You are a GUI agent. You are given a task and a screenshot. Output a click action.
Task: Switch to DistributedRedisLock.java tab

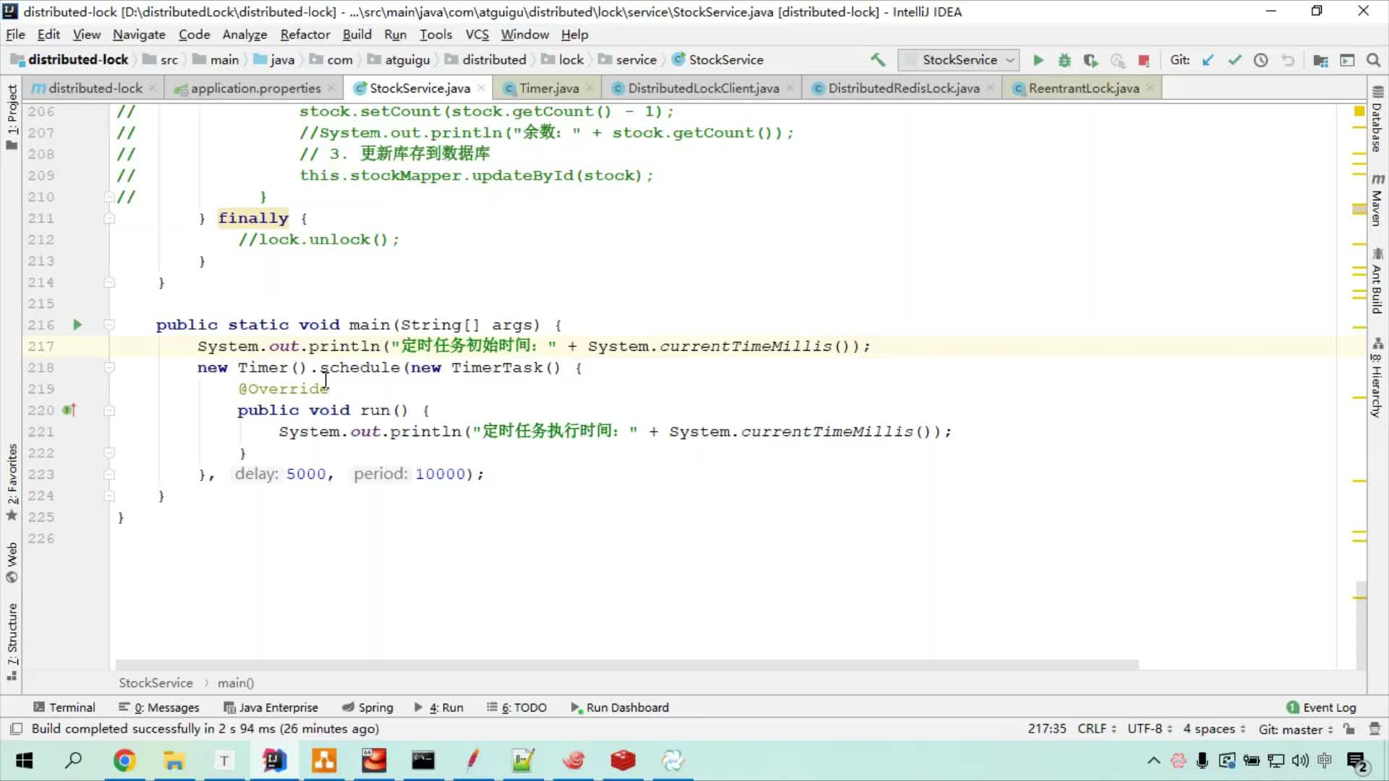click(x=904, y=88)
